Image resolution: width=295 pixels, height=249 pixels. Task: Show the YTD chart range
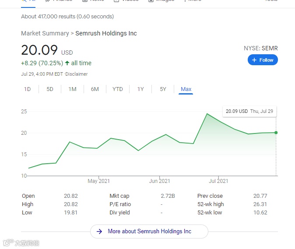coord(118,89)
